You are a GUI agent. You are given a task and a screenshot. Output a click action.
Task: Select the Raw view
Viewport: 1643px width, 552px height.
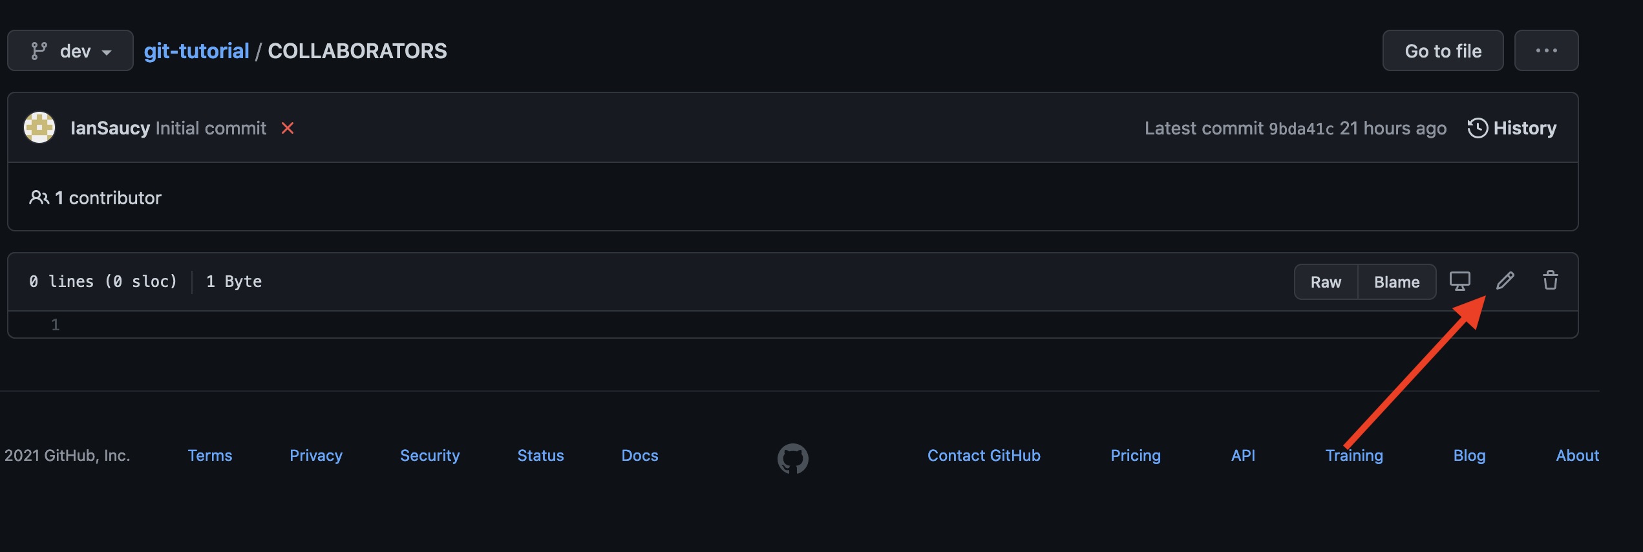pyautogui.click(x=1326, y=281)
